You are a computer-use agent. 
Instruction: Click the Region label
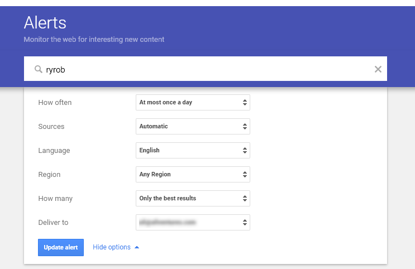(x=49, y=175)
